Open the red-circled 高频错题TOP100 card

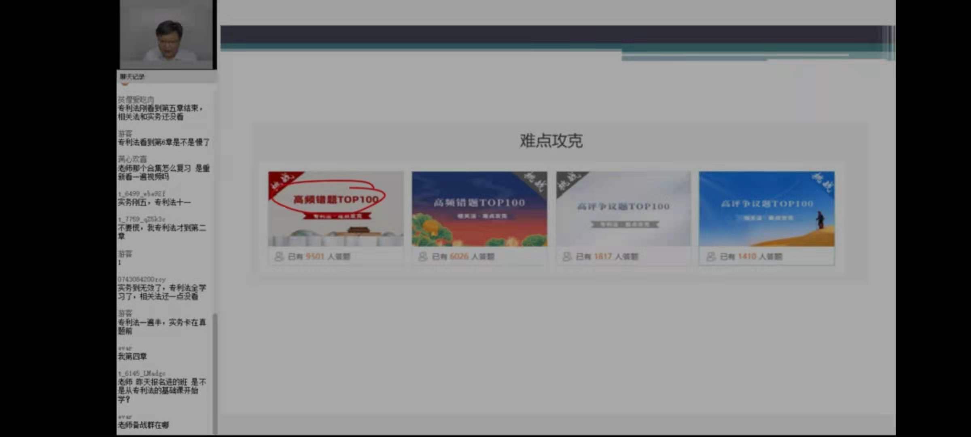click(x=336, y=209)
